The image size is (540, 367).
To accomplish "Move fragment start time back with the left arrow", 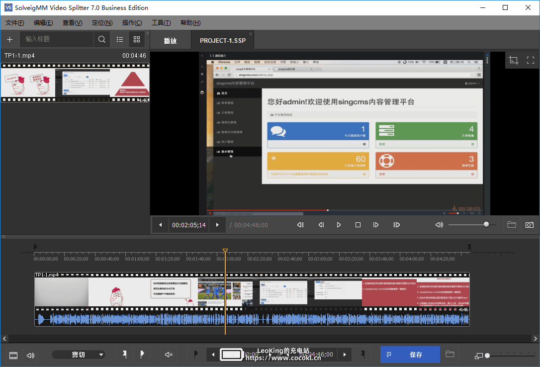I will (x=213, y=355).
